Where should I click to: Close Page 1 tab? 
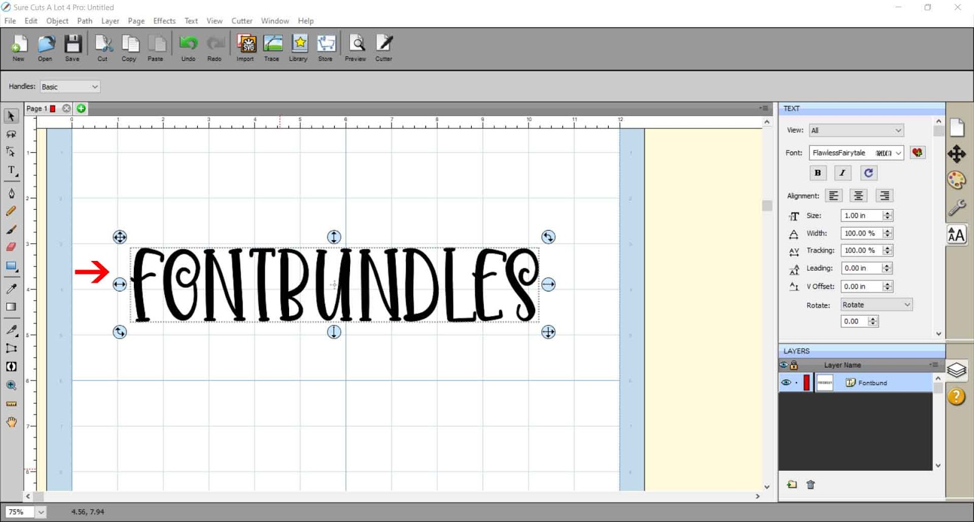(x=66, y=108)
